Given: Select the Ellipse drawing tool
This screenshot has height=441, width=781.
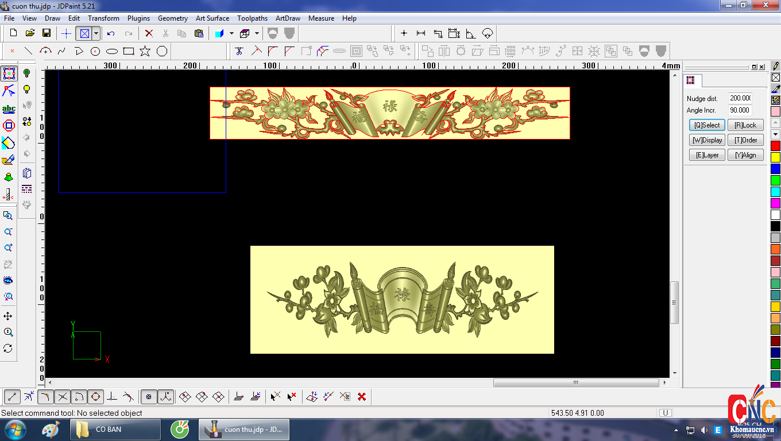Looking at the screenshot, I should (112, 51).
